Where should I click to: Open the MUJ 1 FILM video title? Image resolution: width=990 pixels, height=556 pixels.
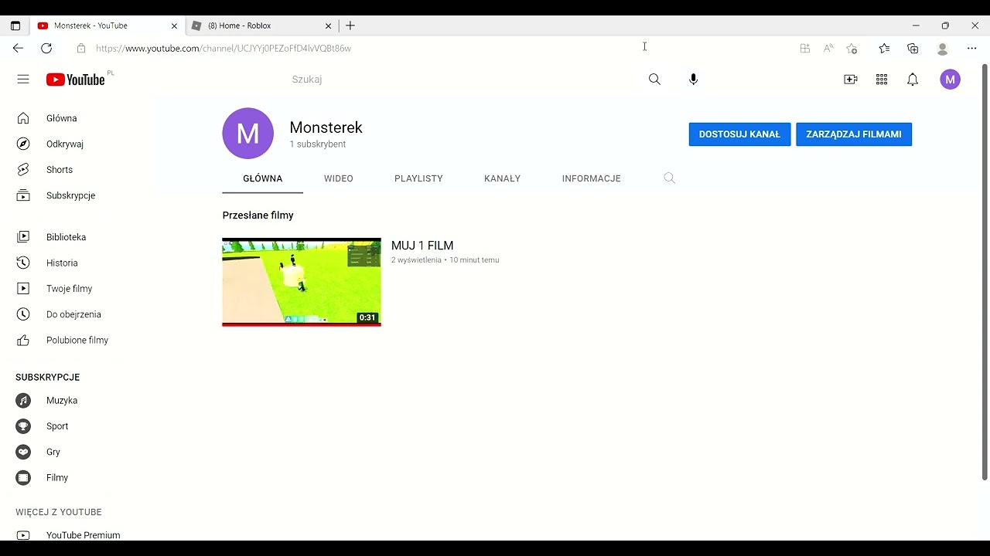point(422,246)
